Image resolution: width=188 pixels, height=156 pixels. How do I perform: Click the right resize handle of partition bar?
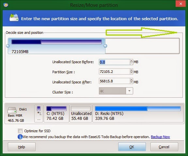click(x=105, y=46)
